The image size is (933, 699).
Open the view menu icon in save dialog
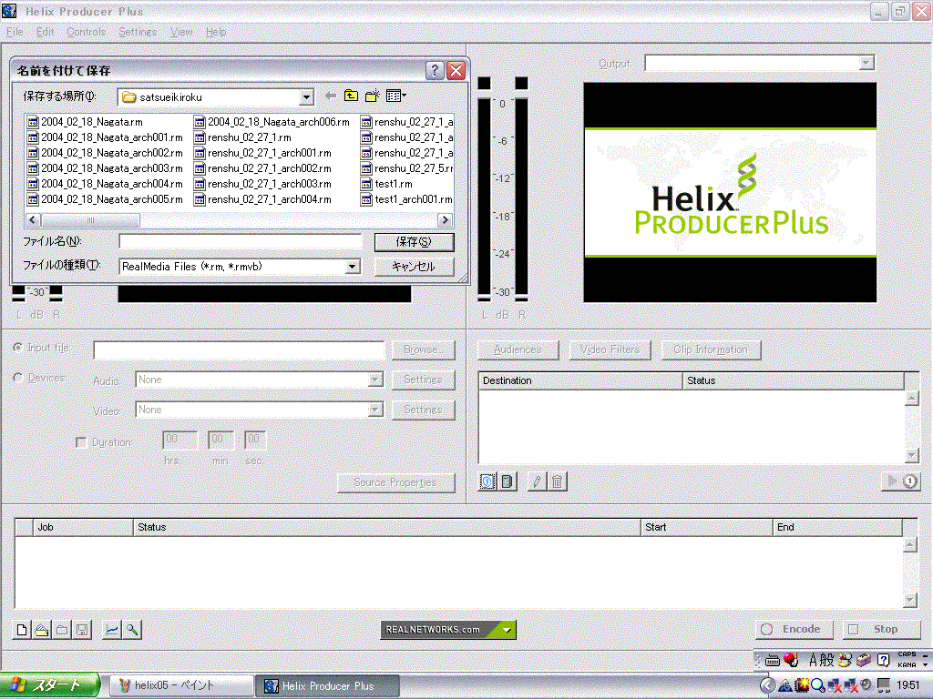(395, 96)
